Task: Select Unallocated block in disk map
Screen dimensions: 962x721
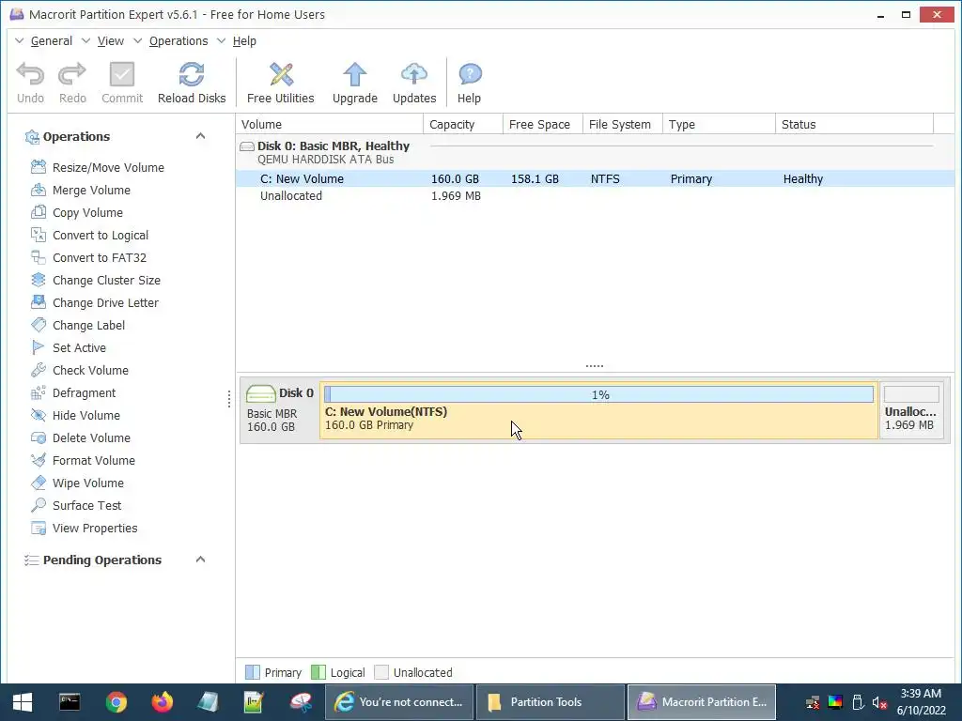Action: point(911,410)
